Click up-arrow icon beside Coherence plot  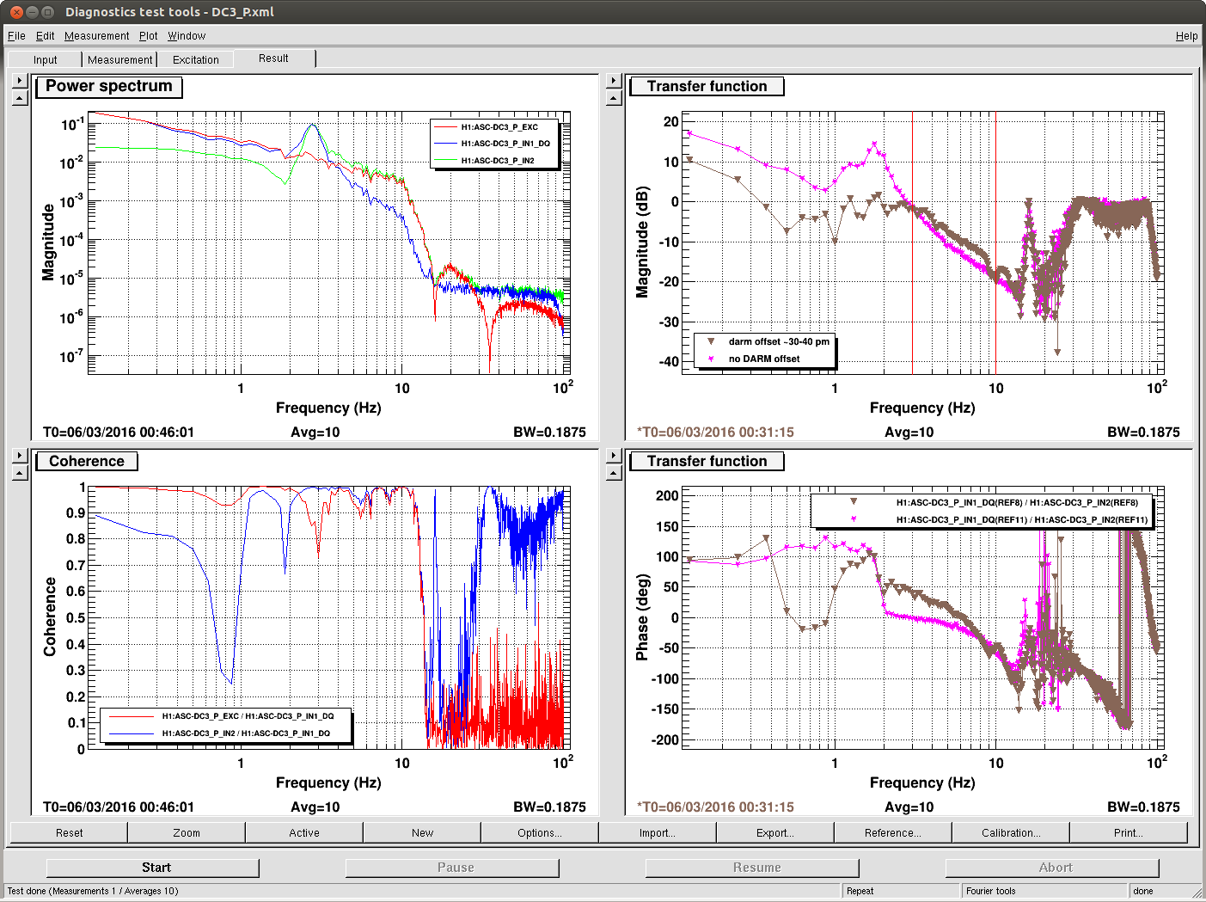tap(20, 473)
